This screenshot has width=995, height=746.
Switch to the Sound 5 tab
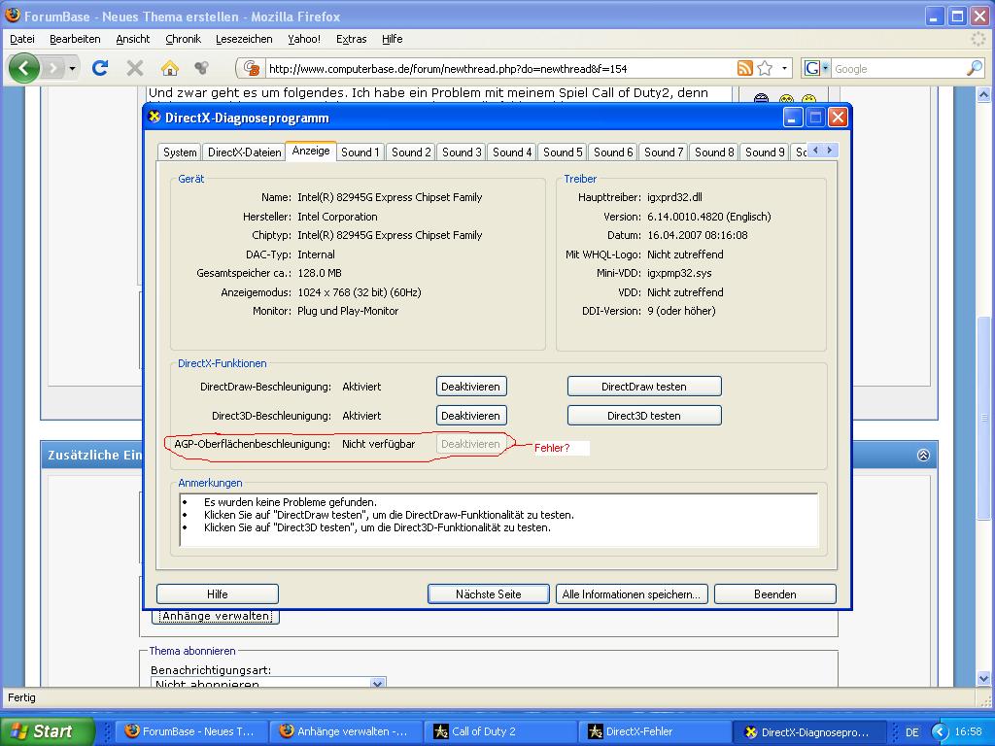coord(563,153)
